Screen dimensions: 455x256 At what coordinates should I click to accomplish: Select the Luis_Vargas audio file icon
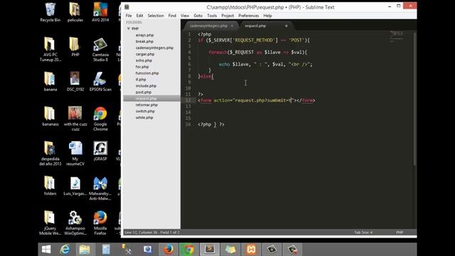click(75, 186)
